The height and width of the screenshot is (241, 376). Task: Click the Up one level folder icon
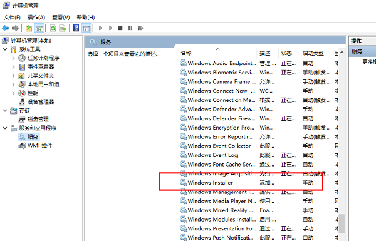tap(29, 28)
